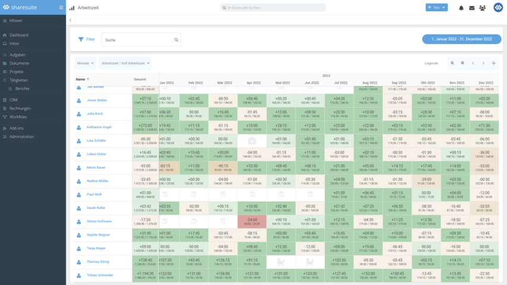Open Arbeitszeit / Soll Arbeitszeit dropdown
The height and width of the screenshot is (285, 507).
click(125, 63)
